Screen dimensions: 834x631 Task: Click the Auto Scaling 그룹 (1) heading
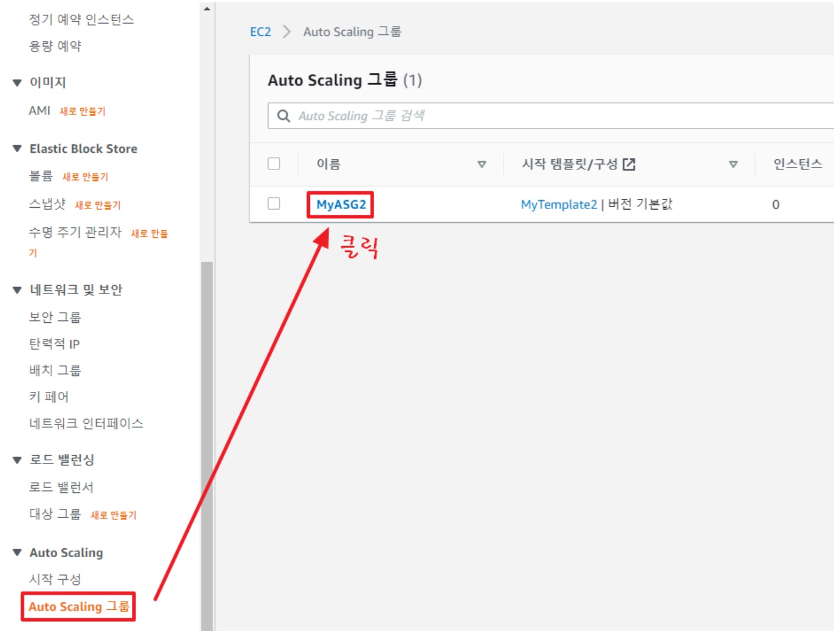point(345,80)
